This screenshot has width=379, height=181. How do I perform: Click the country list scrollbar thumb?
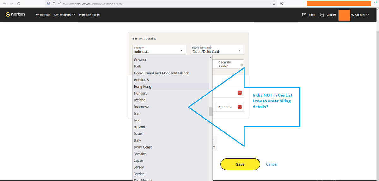coord(211,112)
